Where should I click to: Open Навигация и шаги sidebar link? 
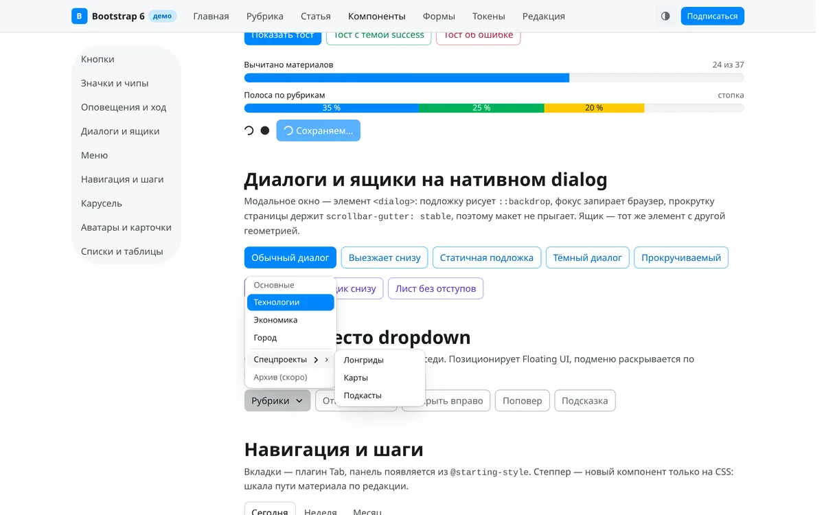click(126, 179)
